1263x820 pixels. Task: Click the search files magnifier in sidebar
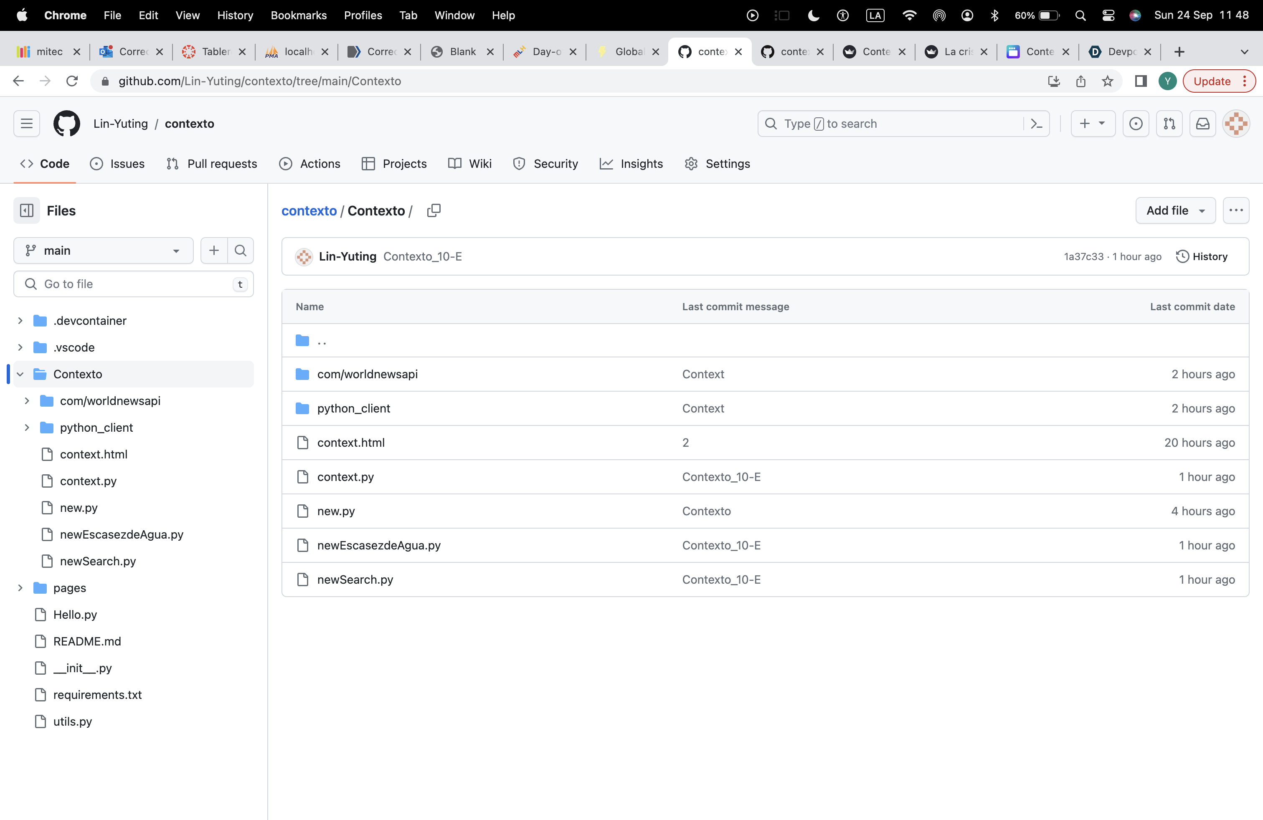point(241,251)
